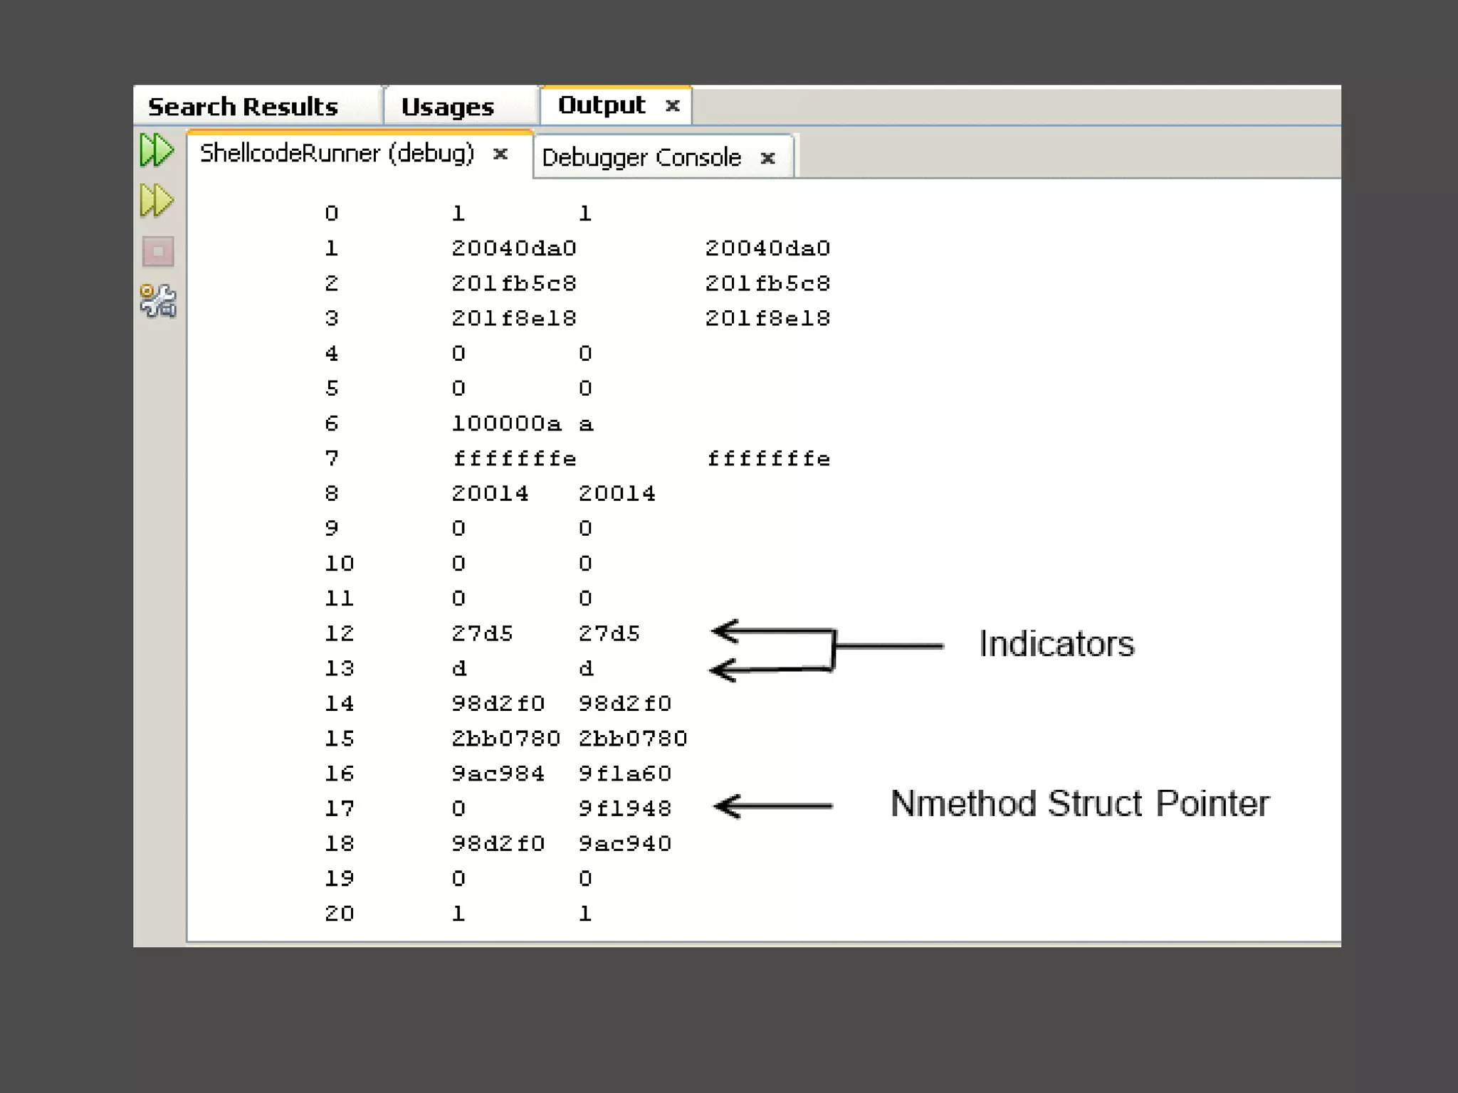Screen dimensions: 1458x1093
Task: Switch to the Search Results tab
Action: pos(243,107)
